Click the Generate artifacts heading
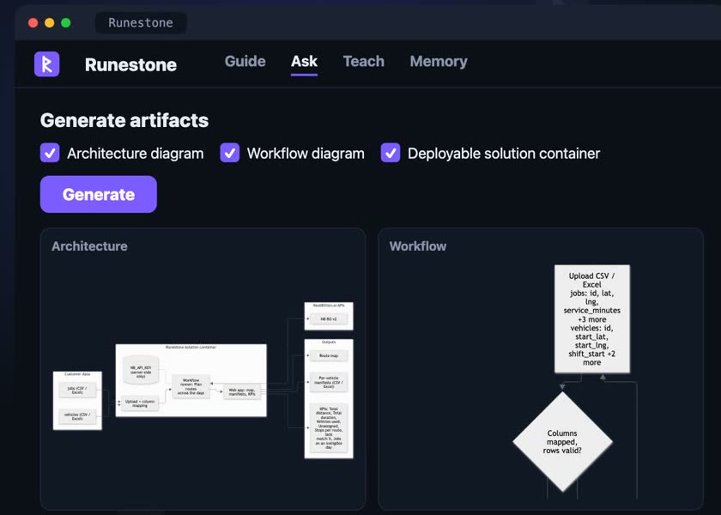Screen dimensions: 721x515 [124, 120]
